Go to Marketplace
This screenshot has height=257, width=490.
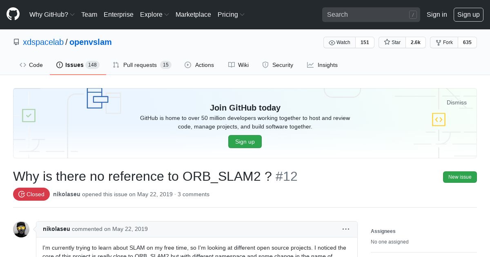point(193,14)
